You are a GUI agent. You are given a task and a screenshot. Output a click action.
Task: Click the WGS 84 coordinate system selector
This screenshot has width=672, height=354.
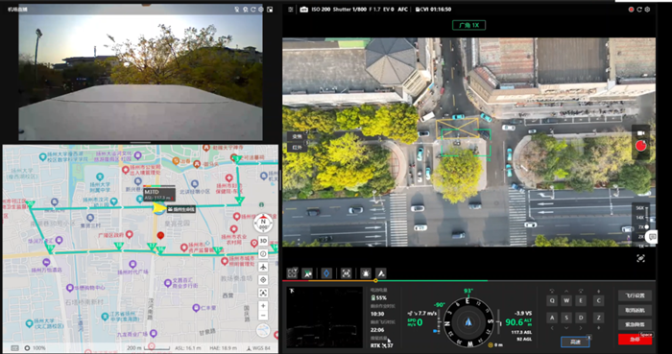[258, 348]
